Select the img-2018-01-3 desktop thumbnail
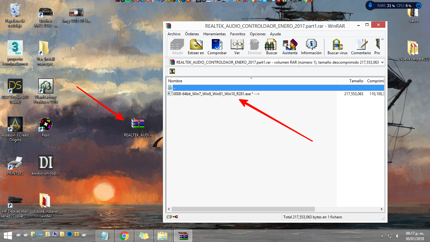This screenshot has width=430, height=242. (76, 15)
